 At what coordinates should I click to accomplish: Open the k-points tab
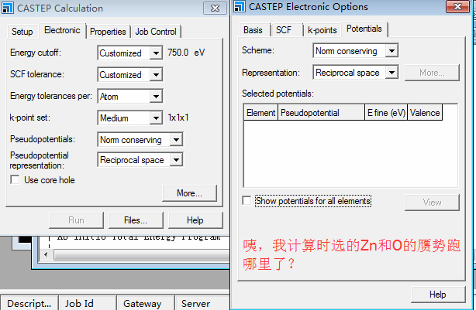323,30
